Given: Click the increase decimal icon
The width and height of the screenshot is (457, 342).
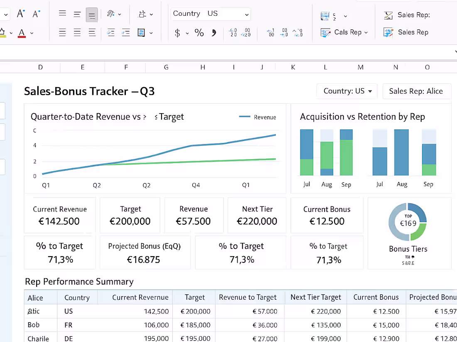Looking at the screenshot, I should tap(233, 33).
